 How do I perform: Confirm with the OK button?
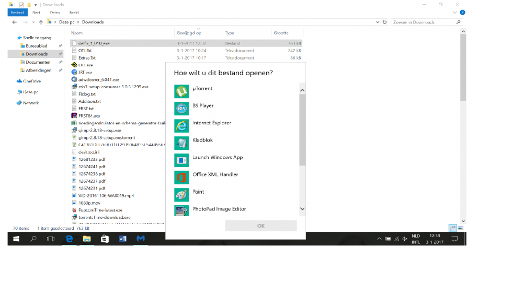click(x=261, y=226)
